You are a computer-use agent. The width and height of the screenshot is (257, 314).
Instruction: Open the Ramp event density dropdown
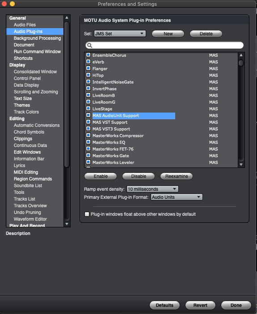click(152, 189)
